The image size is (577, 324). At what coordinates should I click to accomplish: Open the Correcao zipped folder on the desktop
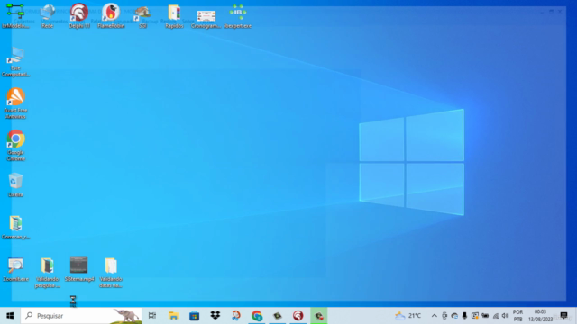coord(15,228)
